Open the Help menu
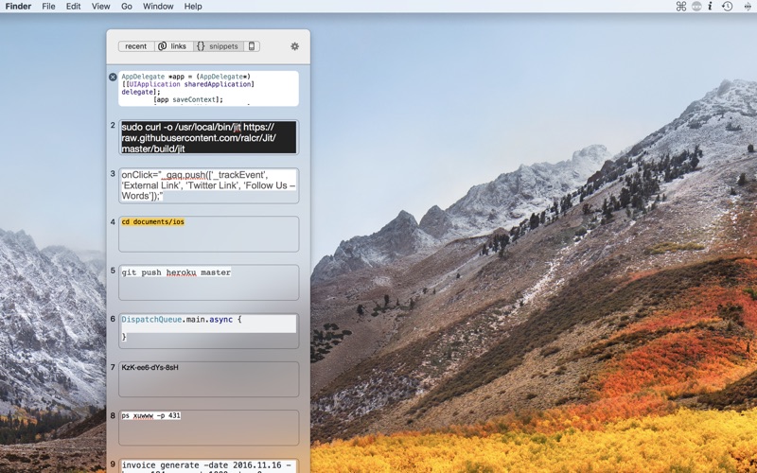 [193, 7]
